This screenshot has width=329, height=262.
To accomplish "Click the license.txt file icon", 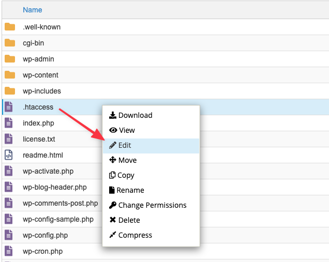I will click(9, 139).
